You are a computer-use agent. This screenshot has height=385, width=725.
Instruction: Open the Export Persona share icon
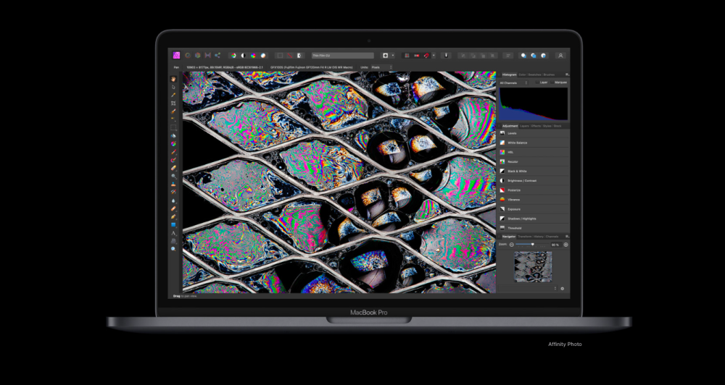[x=217, y=56]
